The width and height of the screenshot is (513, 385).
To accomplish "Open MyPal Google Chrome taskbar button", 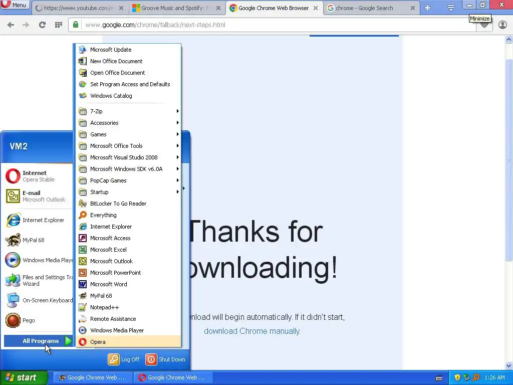I will (93, 377).
